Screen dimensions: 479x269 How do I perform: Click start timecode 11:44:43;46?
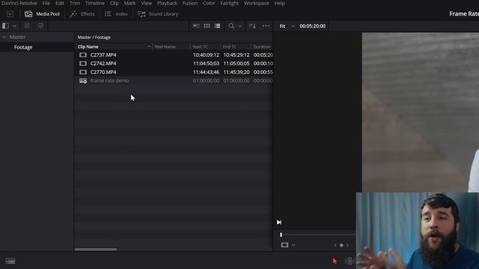click(x=206, y=72)
